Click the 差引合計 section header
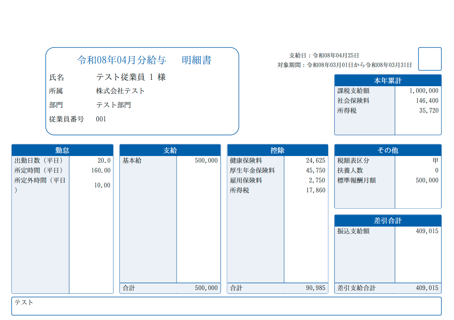Screen dimensions: 454x320 click(388, 221)
